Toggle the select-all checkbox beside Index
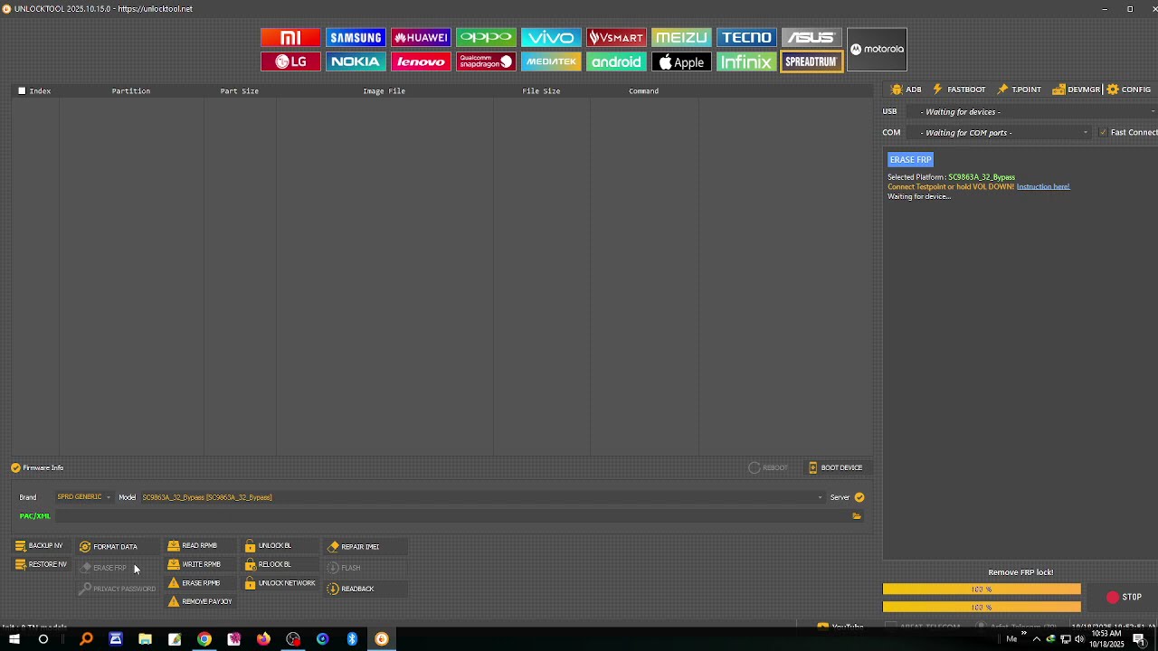Viewport: 1158px width, 651px height. click(22, 90)
